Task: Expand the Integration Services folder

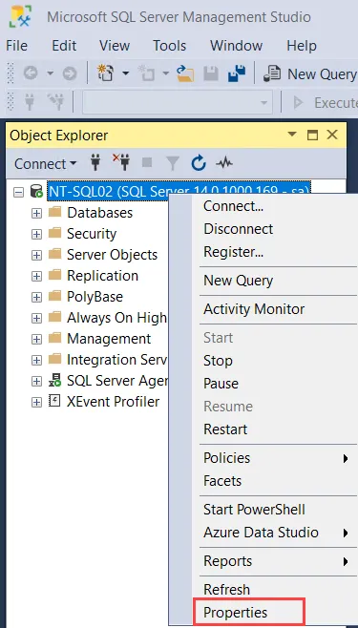Action: coord(36,360)
